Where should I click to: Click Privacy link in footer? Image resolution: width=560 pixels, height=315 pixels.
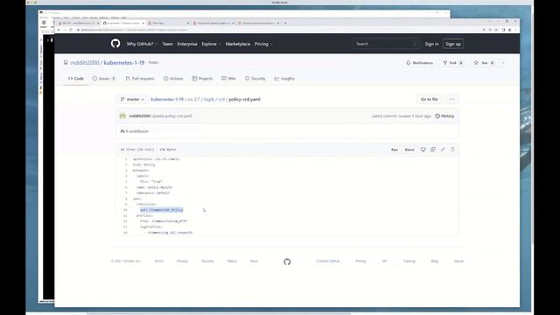pyautogui.click(x=182, y=261)
